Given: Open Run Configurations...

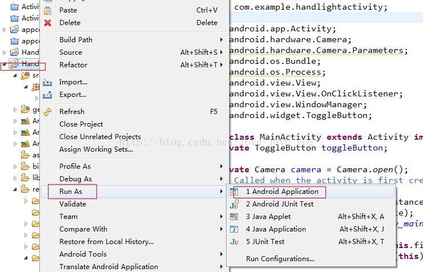Looking at the screenshot, I should pos(280,259).
